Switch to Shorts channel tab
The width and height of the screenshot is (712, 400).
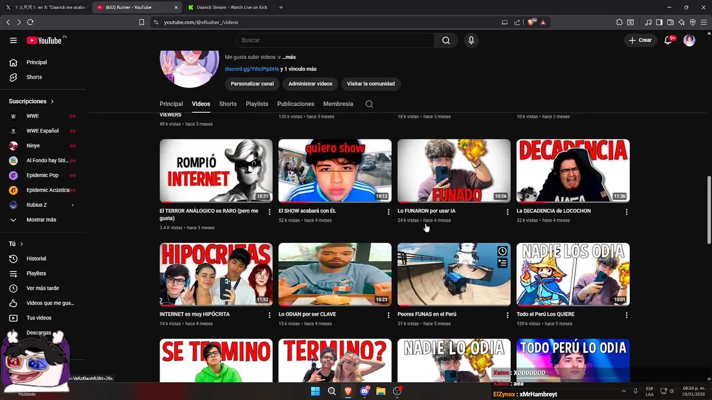[x=228, y=104]
